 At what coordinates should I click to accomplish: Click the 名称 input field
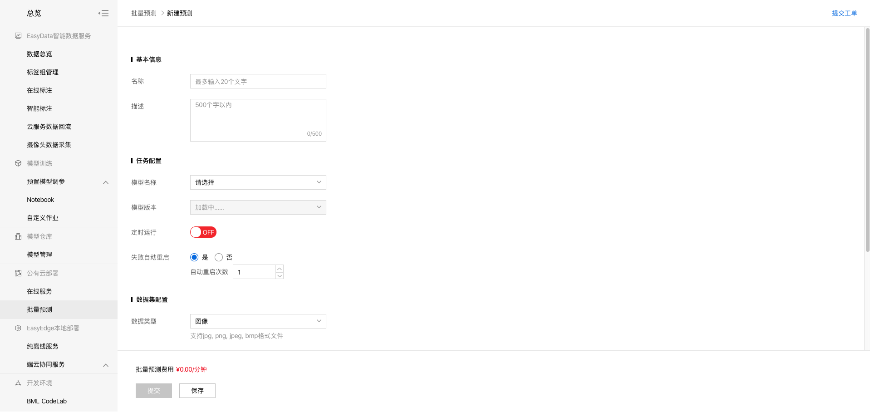click(258, 82)
